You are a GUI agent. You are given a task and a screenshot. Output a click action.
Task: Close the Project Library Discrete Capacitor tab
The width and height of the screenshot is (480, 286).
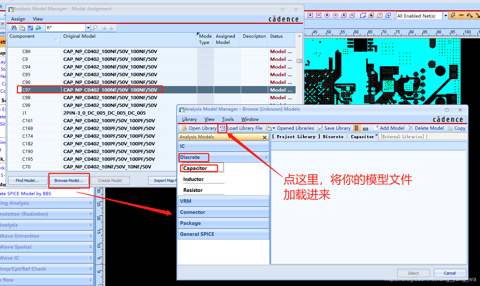[376, 135]
